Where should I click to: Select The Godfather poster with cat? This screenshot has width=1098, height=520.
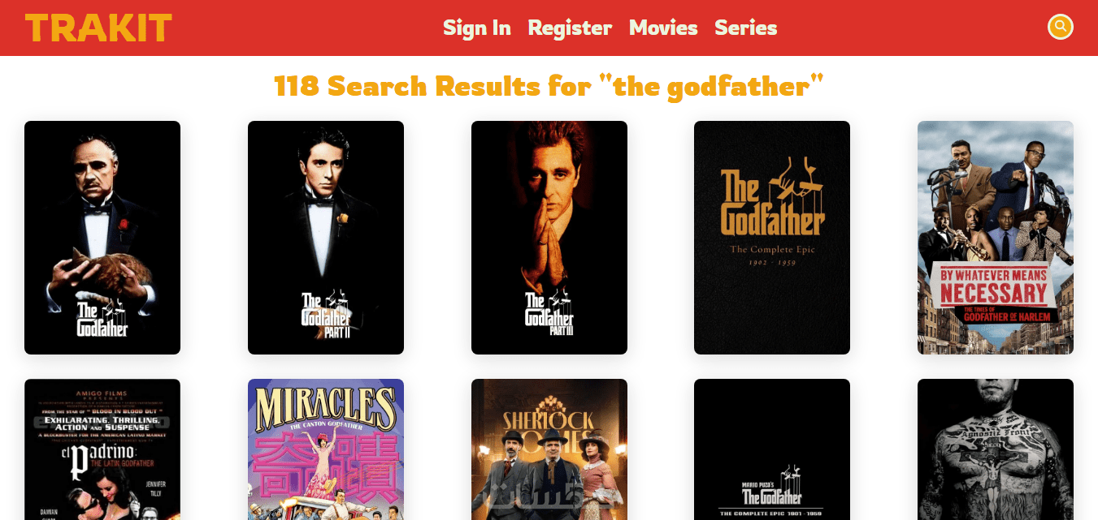pyautogui.click(x=102, y=238)
